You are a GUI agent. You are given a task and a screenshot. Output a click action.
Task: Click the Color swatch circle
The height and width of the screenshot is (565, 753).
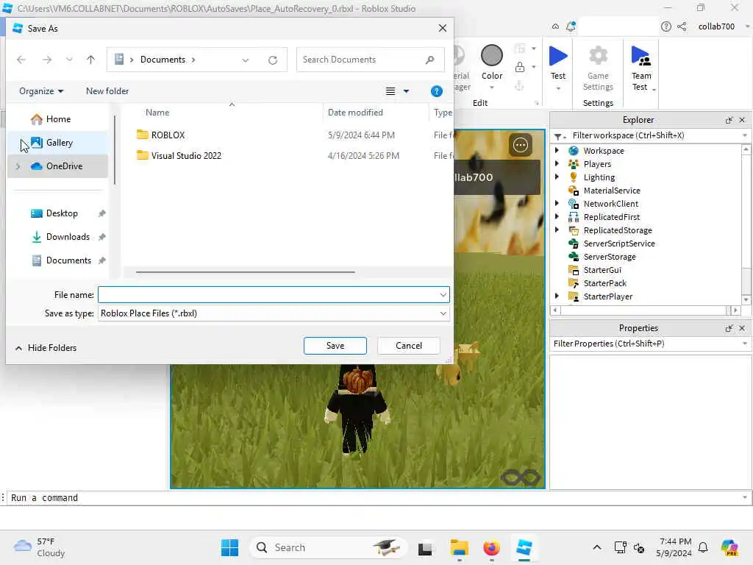pos(492,56)
